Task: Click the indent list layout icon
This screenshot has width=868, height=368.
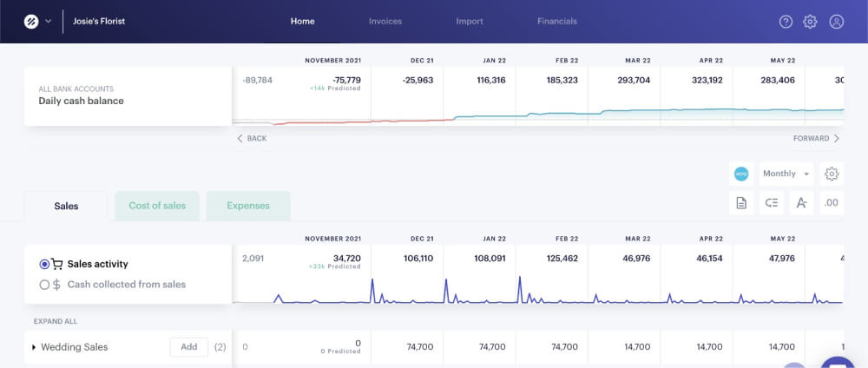Action: [x=772, y=203]
